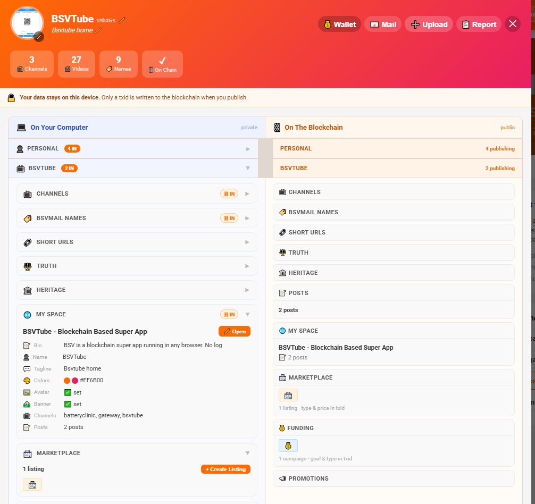Edit the profile avatar pencil badge
The image size is (535, 504).
(x=39, y=37)
